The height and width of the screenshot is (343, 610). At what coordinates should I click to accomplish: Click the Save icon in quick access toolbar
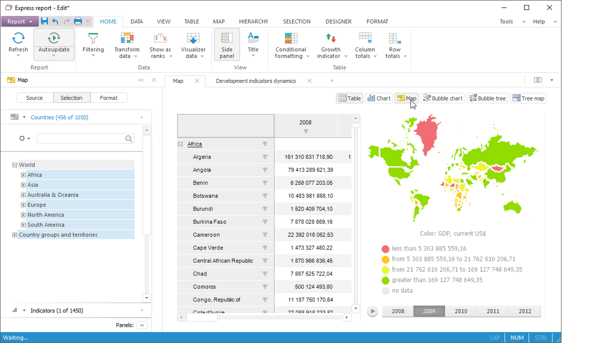pos(44,21)
